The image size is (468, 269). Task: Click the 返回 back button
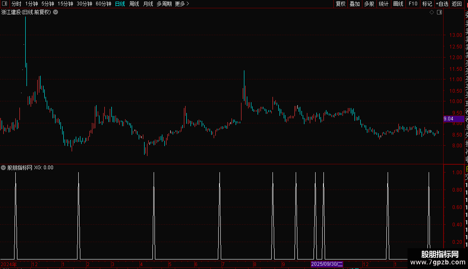457,4
